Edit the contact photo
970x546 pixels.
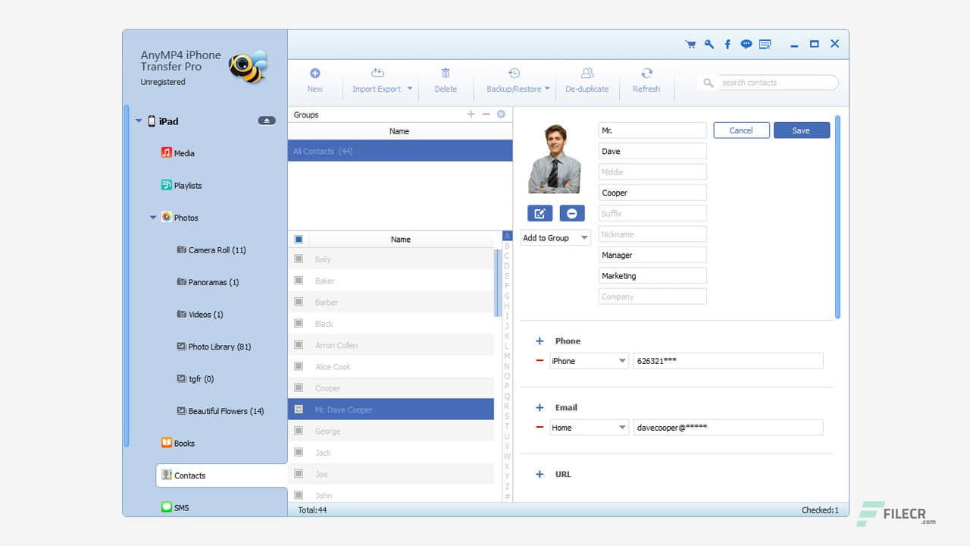pyautogui.click(x=540, y=213)
